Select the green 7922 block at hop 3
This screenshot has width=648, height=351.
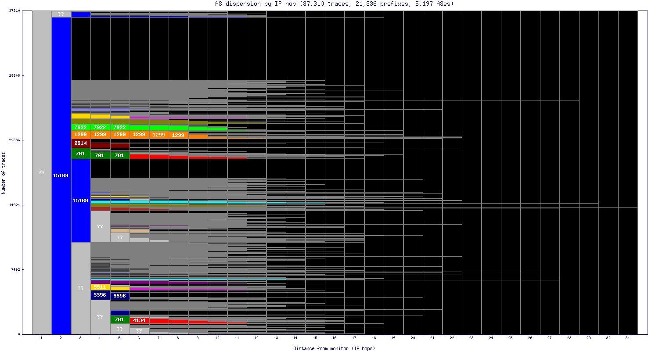(81, 127)
